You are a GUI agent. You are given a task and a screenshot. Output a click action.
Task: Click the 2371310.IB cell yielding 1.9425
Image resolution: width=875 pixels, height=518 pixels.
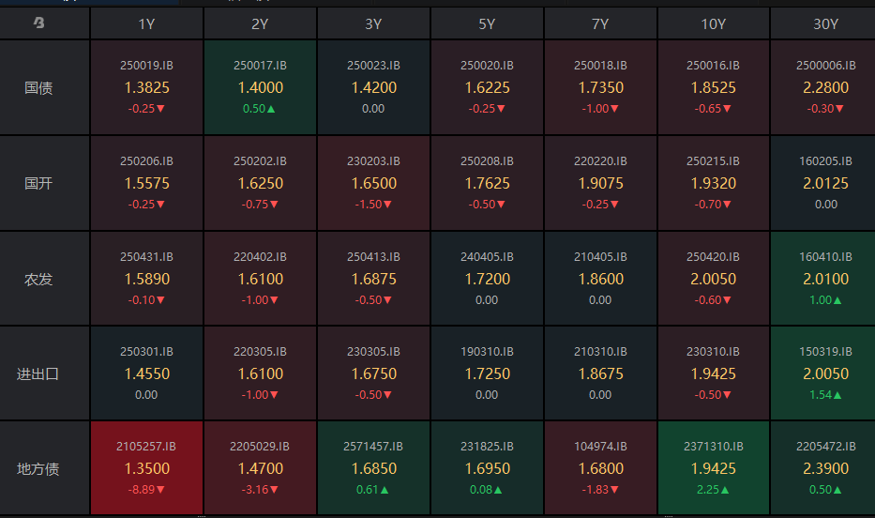(x=713, y=468)
